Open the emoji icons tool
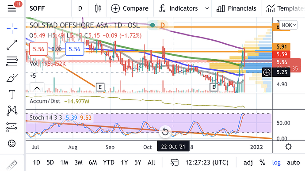The width and height of the screenshot is (305, 171). coord(11,143)
